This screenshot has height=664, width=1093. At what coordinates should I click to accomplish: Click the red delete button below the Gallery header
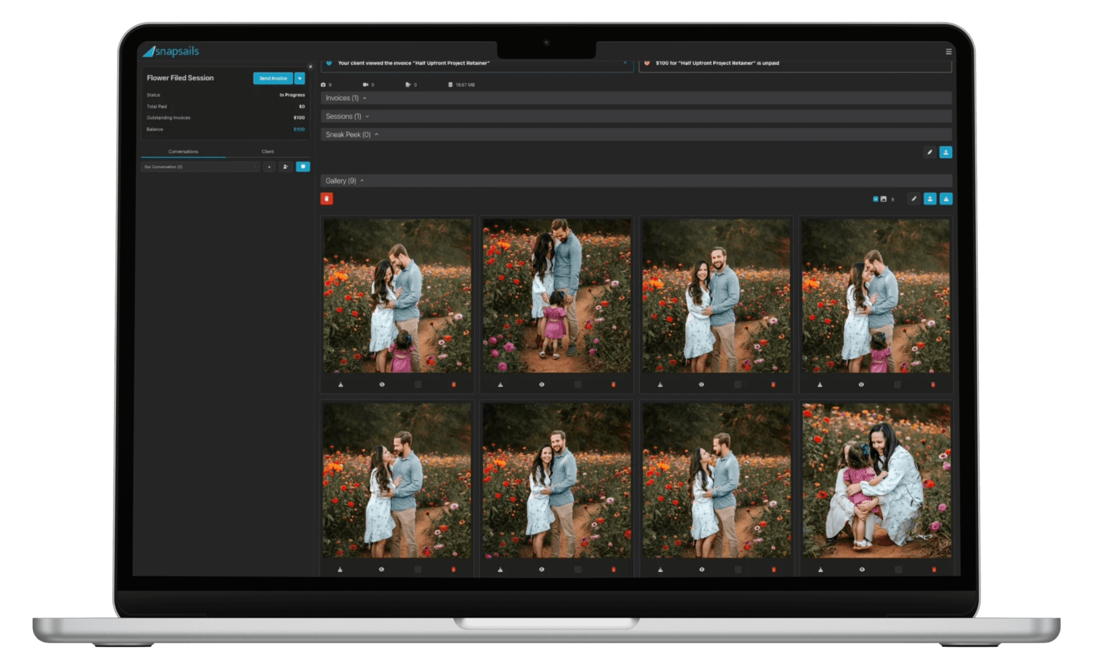coord(327,199)
